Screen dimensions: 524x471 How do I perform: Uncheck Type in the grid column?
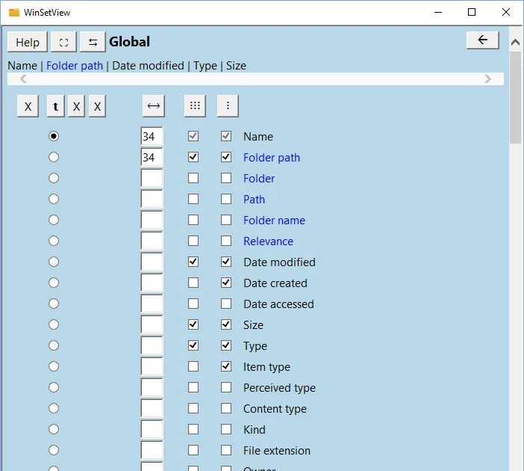point(193,345)
